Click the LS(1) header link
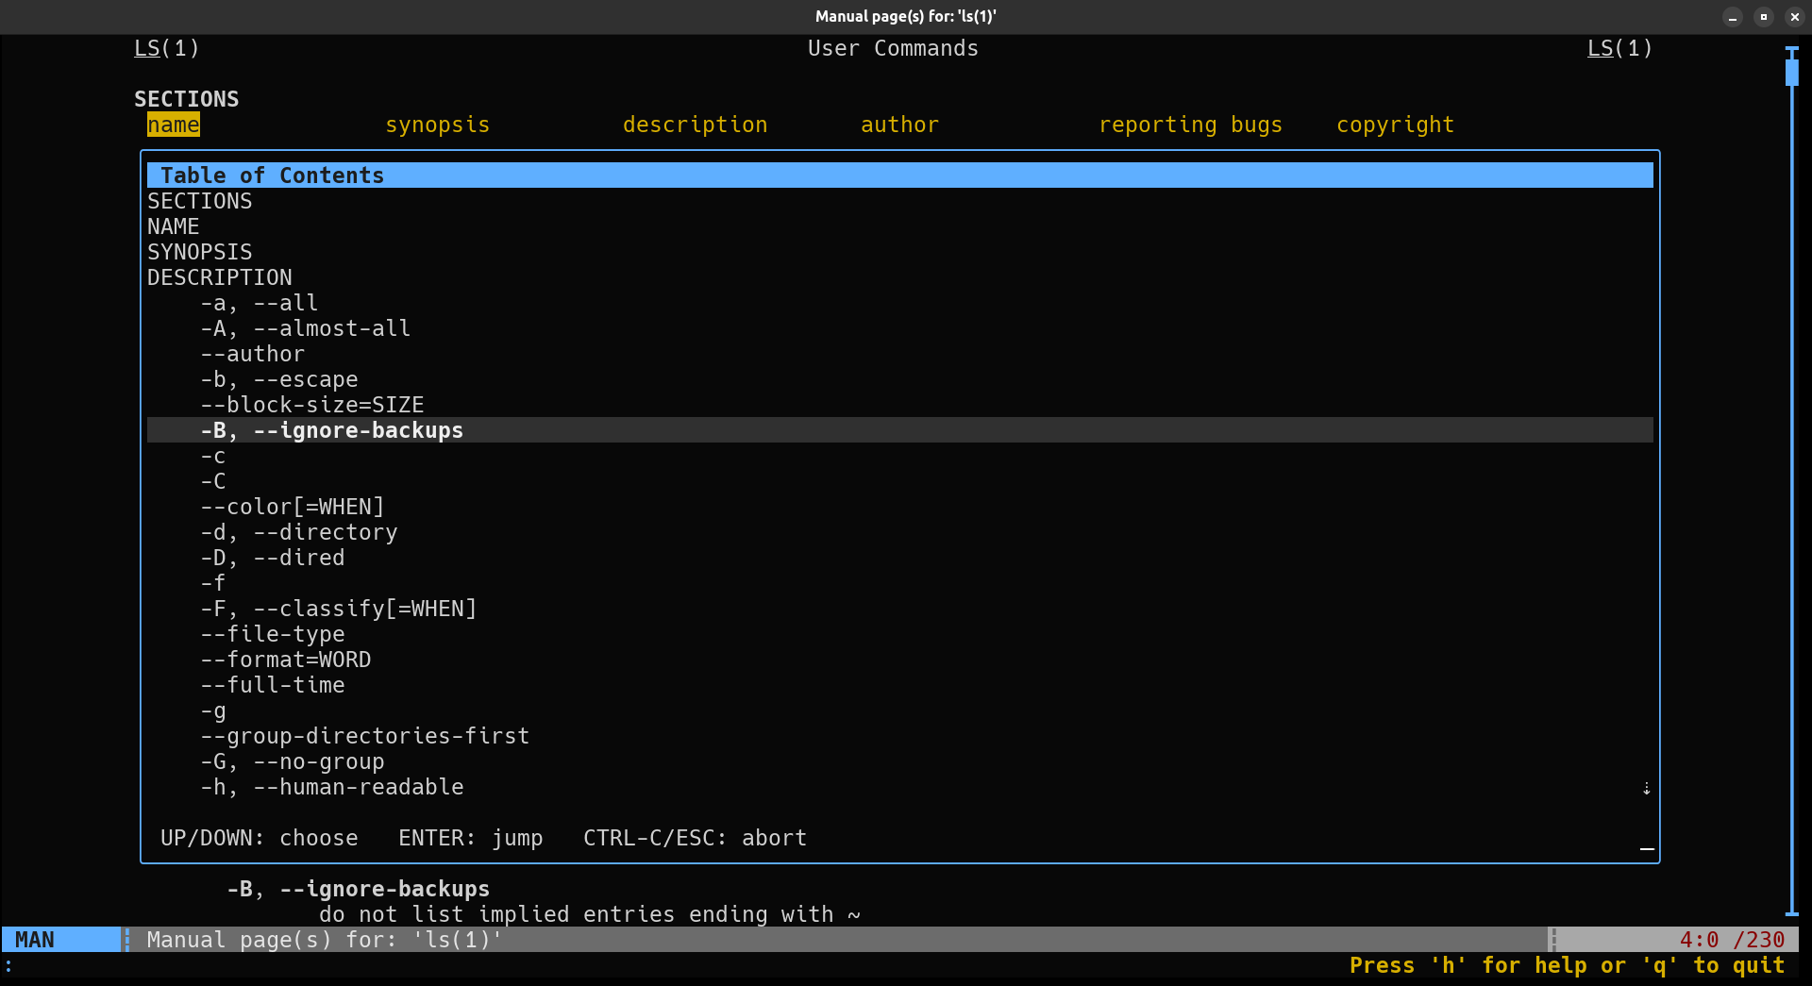Viewport: 1812px width, 986px height. [166, 48]
